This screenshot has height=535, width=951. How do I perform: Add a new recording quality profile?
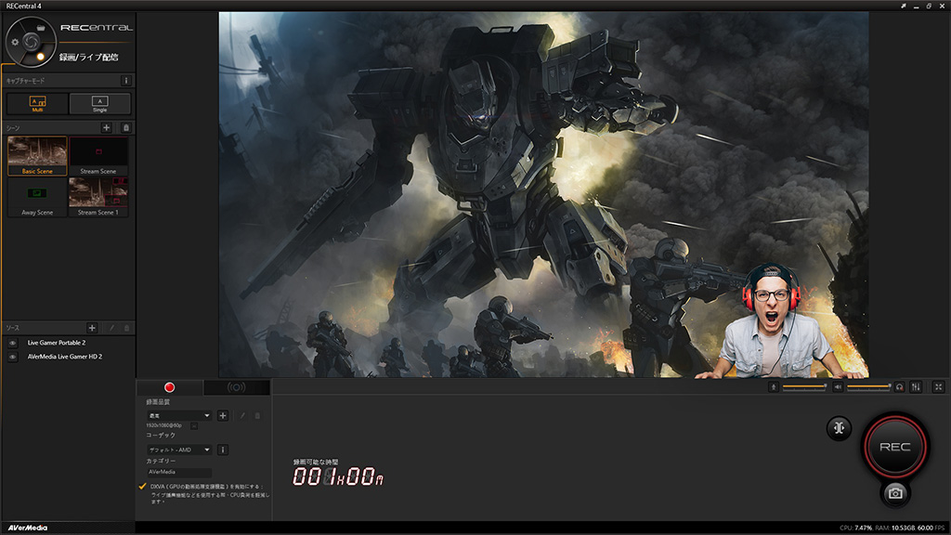click(223, 415)
